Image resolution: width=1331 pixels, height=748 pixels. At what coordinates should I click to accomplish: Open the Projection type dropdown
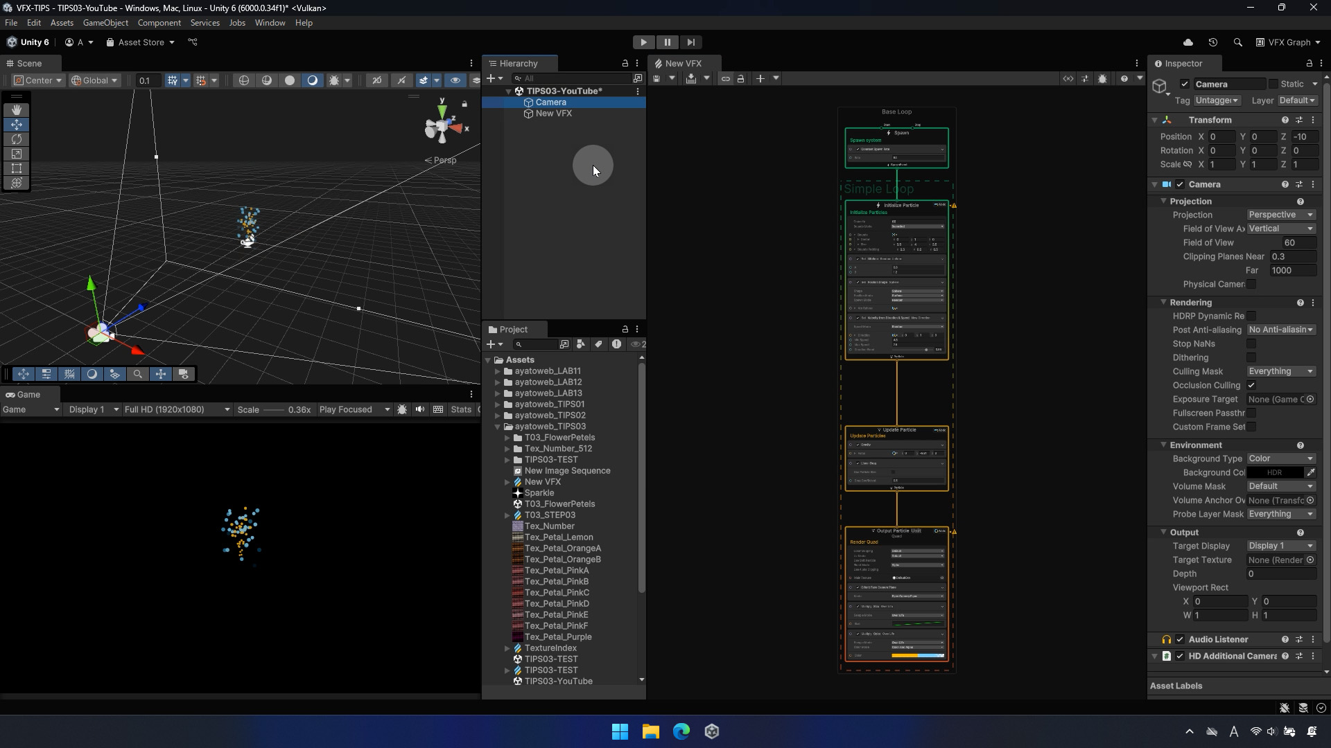click(x=1280, y=215)
